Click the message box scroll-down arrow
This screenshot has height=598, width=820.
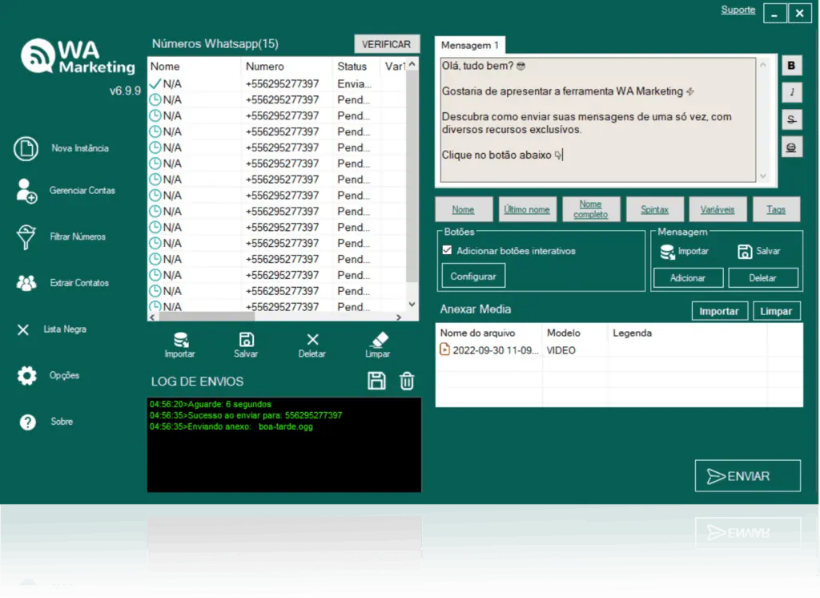click(x=762, y=176)
